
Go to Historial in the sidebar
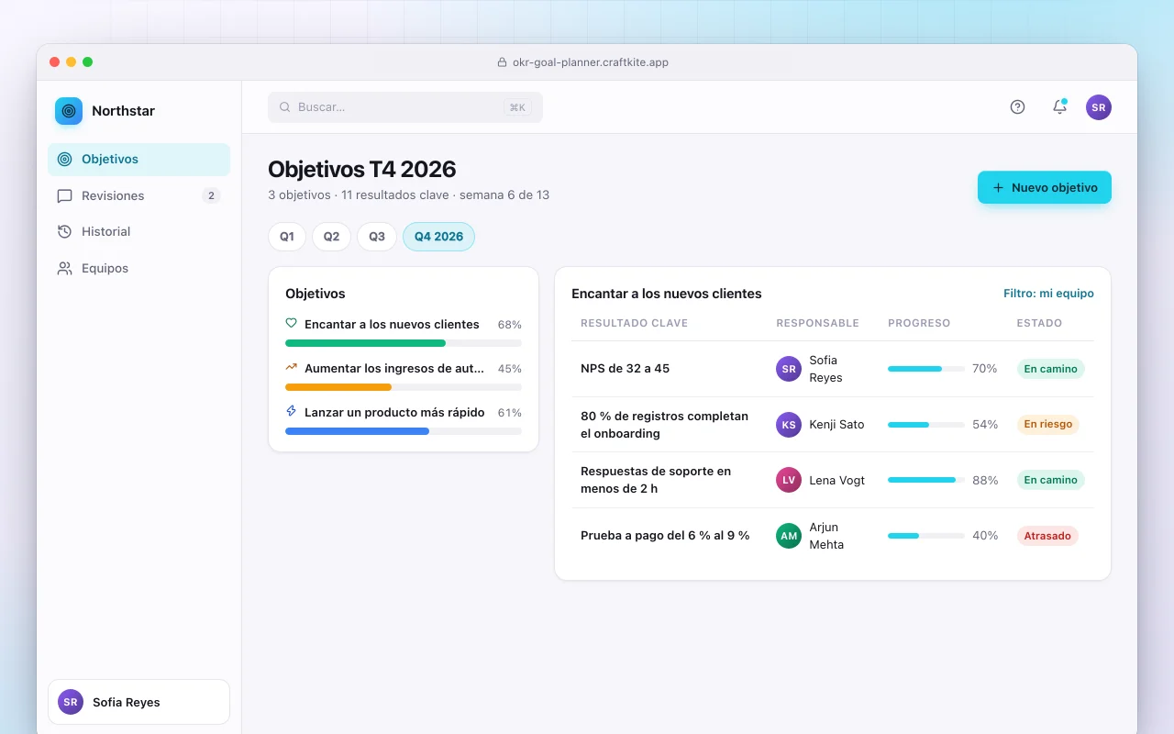tap(138, 231)
